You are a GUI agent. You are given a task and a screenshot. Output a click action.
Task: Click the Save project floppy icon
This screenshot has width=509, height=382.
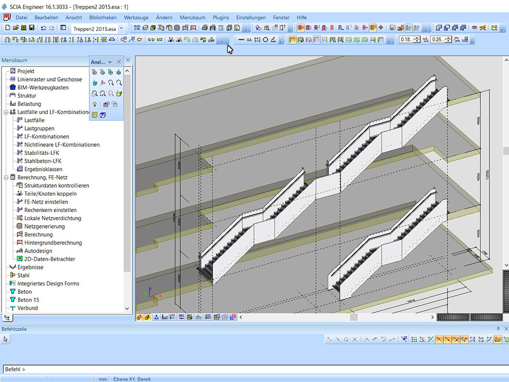coord(32,28)
